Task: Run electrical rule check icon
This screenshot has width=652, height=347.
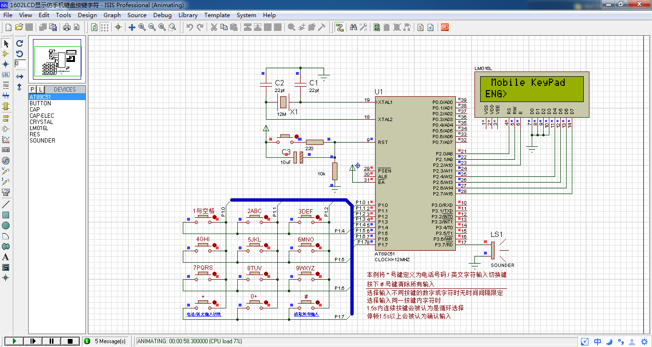Action: tap(431, 27)
